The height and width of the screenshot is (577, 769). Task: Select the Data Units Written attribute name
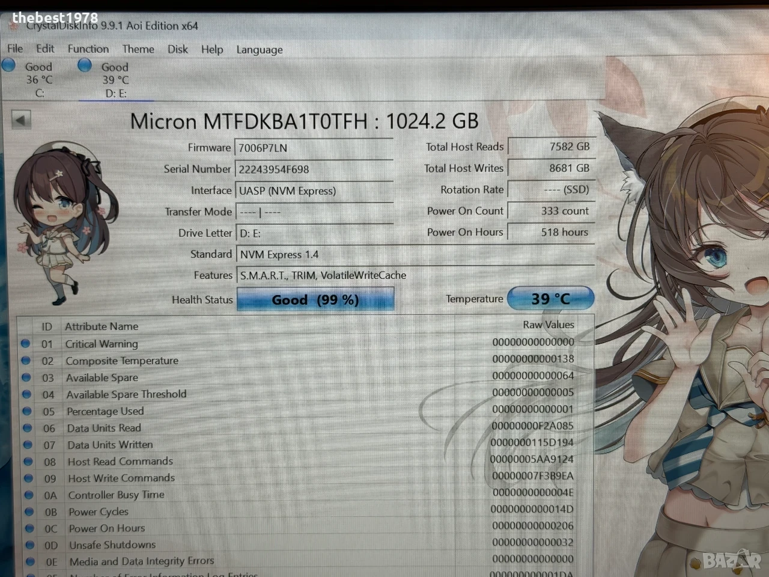point(110,445)
